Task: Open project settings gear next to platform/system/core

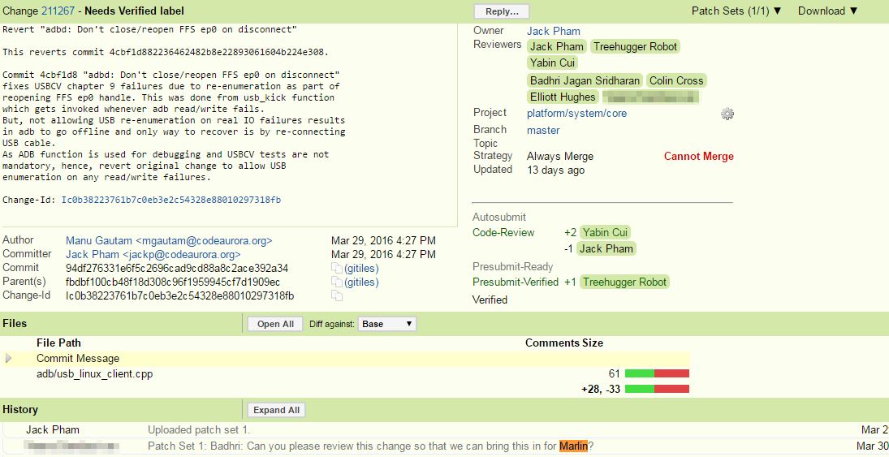Action: [727, 114]
